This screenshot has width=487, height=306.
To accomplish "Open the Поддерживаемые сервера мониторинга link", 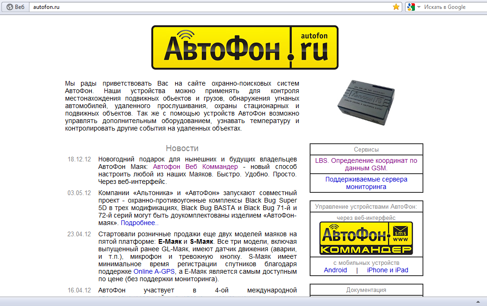I will [366, 183].
